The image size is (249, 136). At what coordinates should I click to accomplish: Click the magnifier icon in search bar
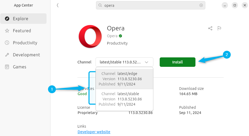pyautogui.click(x=100, y=5)
